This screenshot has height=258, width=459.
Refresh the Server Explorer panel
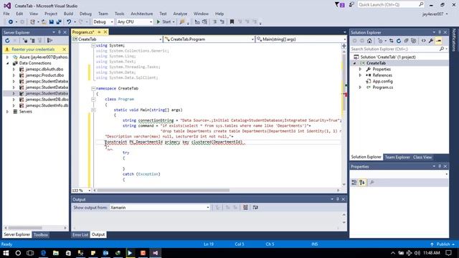click(7, 41)
